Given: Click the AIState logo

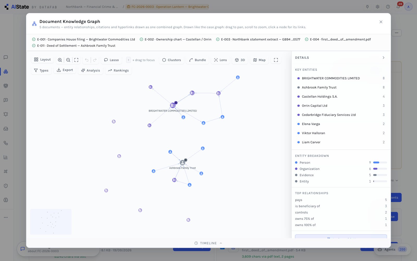Looking at the screenshot, I should [17, 7].
